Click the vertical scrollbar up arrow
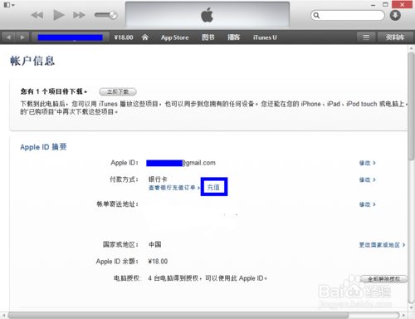Image resolution: width=415 pixels, height=319 pixels. [x=411, y=48]
